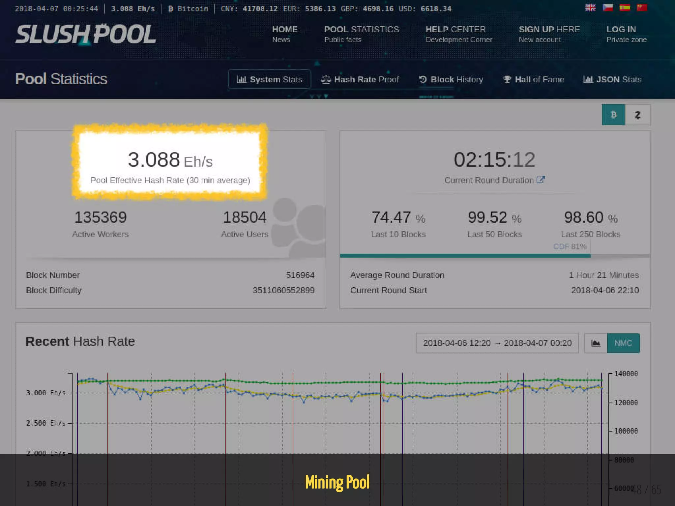Click Log In Private zone
675x506 pixels.
point(626,34)
